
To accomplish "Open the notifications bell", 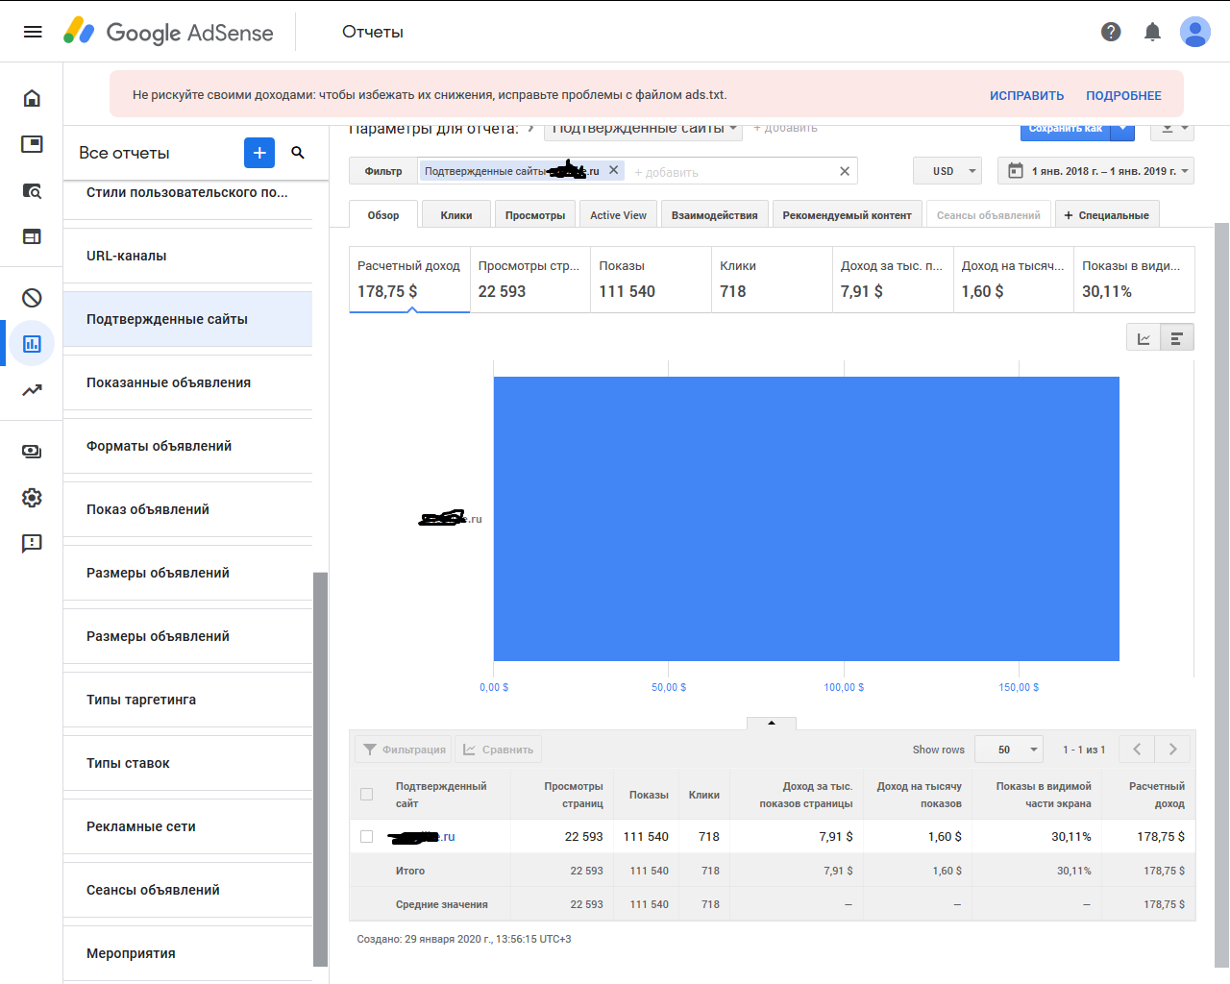I will click(1152, 32).
